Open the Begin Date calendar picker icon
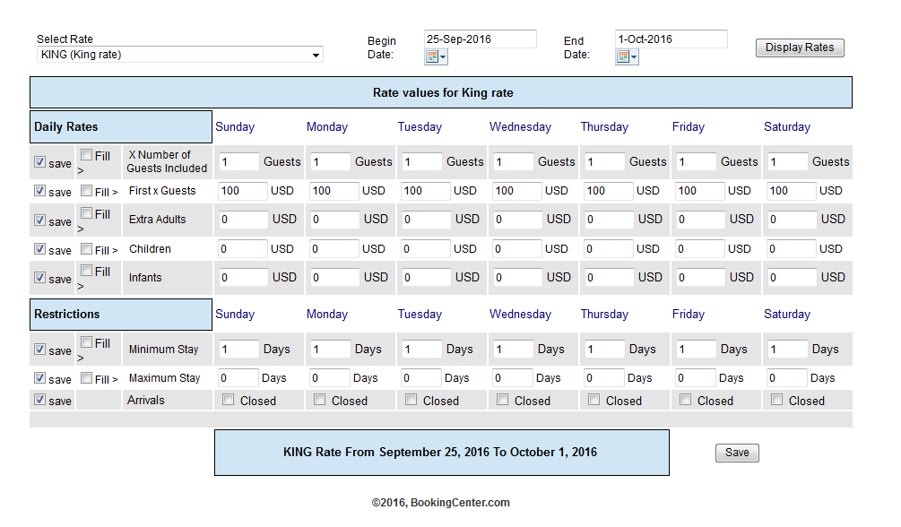Image resolution: width=901 pixels, height=527 pixels. [x=436, y=56]
